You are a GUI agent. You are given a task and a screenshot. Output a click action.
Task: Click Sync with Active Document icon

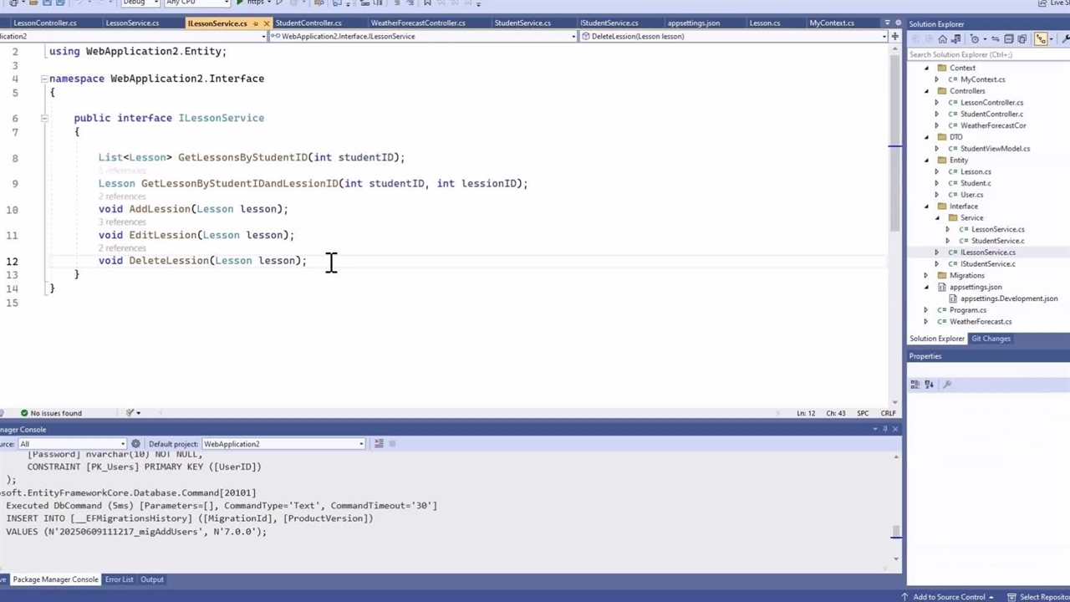(x=995, y=39)
